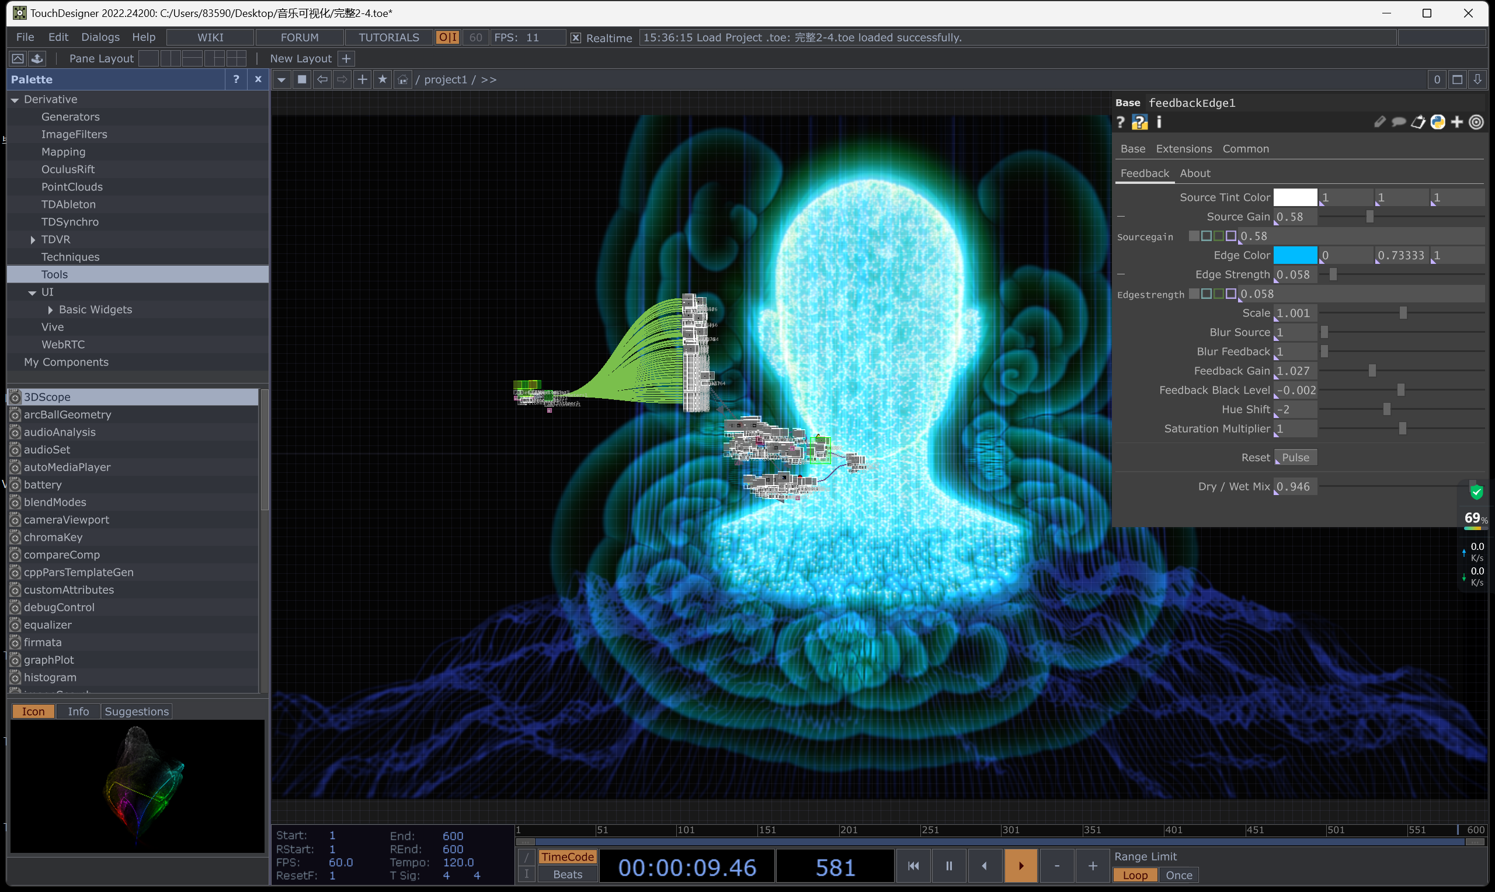
Task: Collapse the Derivative palette tree
Action: [15, 100]
